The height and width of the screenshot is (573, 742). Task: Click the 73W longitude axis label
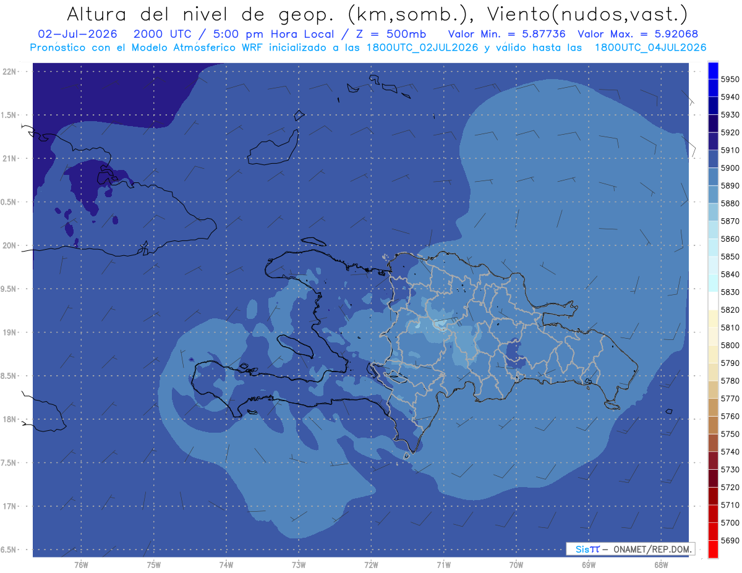click(299, 564)
